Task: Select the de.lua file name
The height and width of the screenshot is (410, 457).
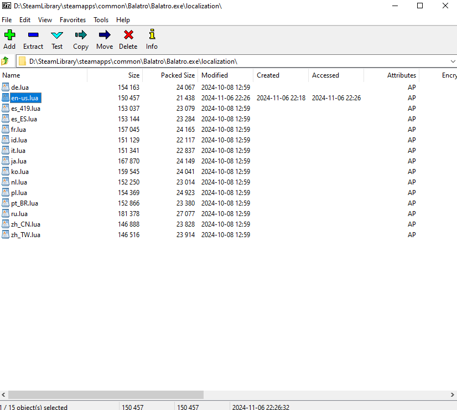Action: (20, 87)
